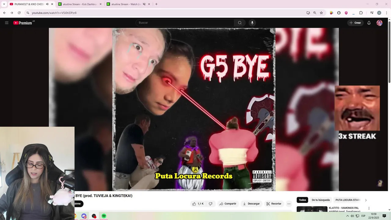Select the Todos filter chip

[x=302, y=200]
